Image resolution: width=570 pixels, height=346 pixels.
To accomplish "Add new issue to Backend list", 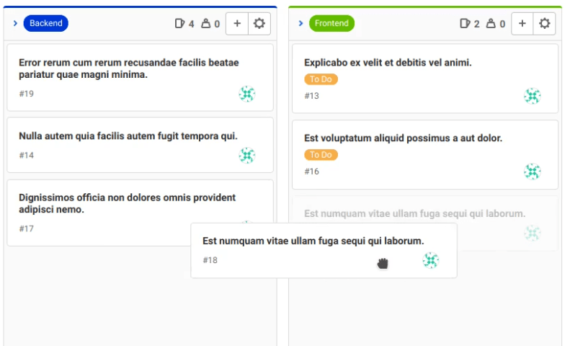I will click(237, 24).
